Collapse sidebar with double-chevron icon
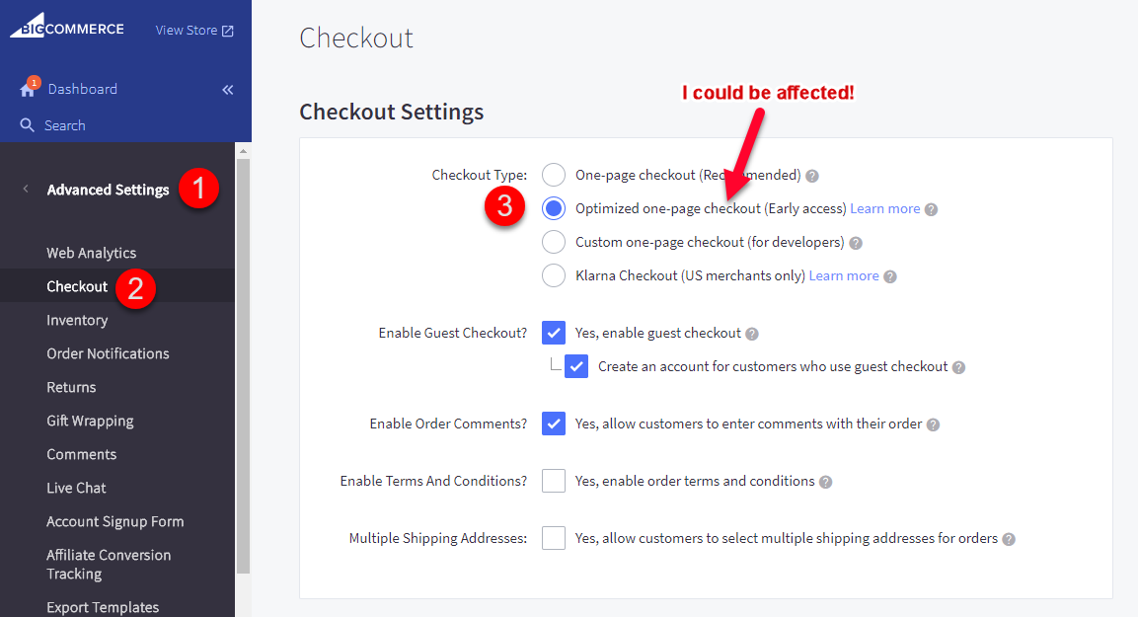This screenshot has height=617, width=1138. 228,90
